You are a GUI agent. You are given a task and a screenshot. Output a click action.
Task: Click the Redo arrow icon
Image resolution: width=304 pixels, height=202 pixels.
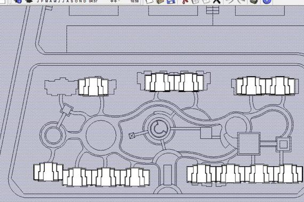(x=242, y=2)
